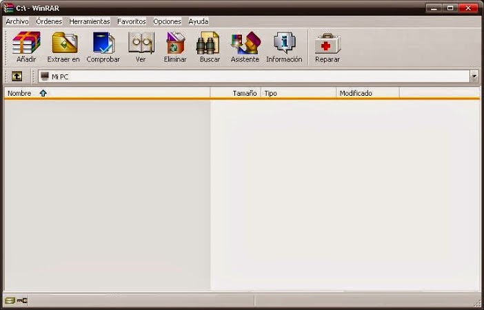
Task: Sort by Nombre column header
Action: click(107, 93)
